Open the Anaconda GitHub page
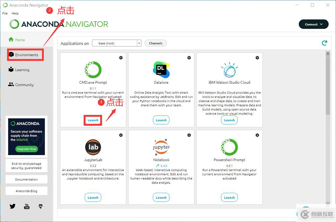The image size is (336, 222). 41,206
